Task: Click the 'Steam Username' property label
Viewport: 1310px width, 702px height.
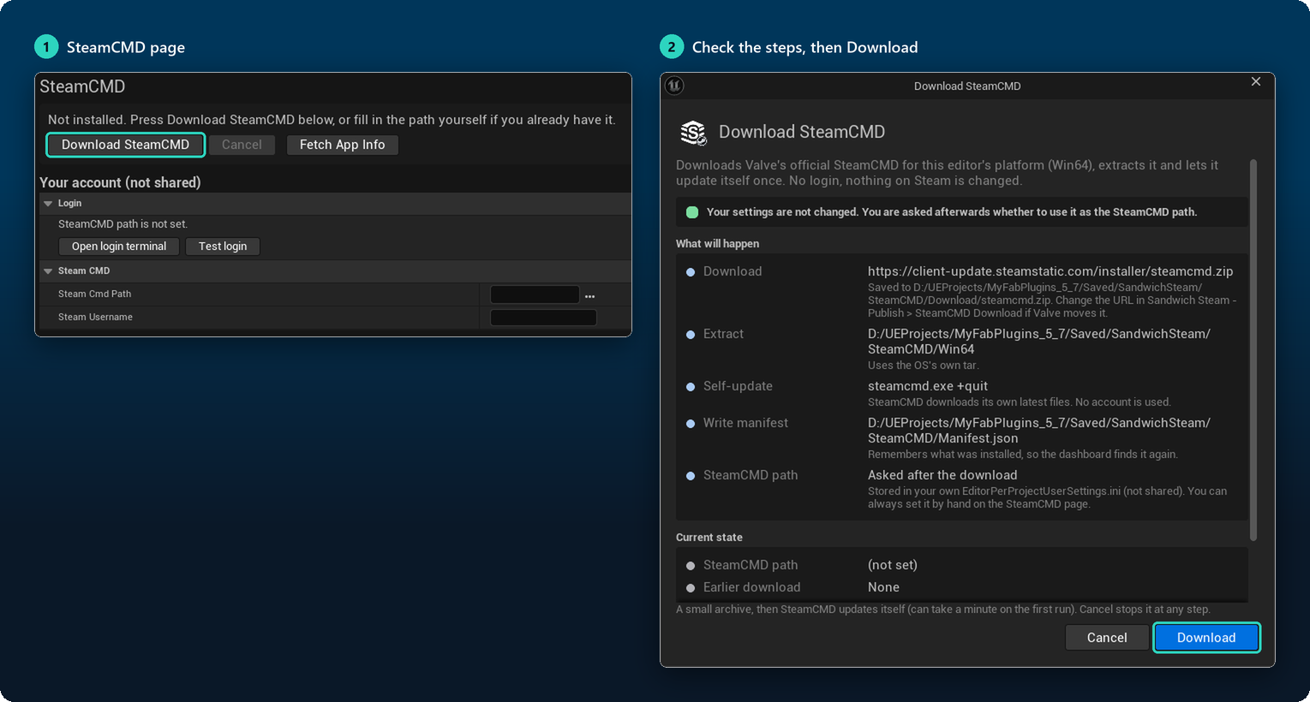Action: tap(95, 318)
